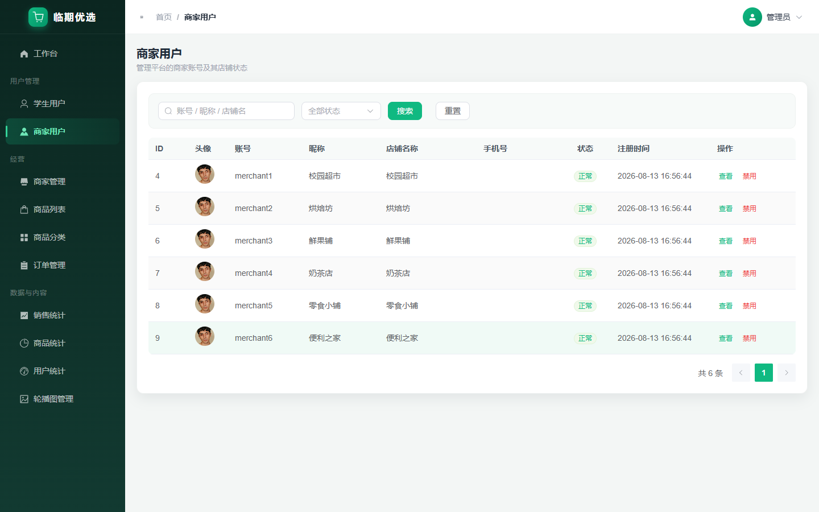819x512 pixels.
Task: Focus the 账号 / 昵称 / 店铺名 search field
Action: tap(226, 111)
